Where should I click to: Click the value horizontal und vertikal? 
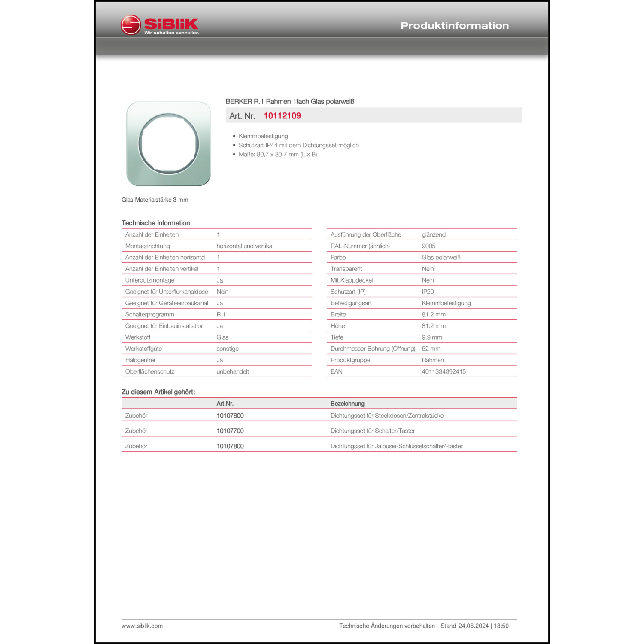pyautogui.click(x=245, y=246)
